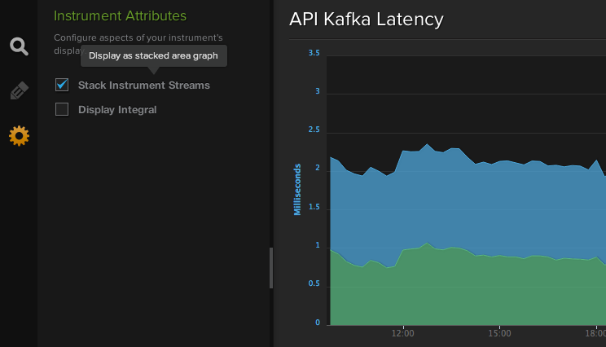Click the 12:00 time axis marker
The image size is (606, 347).
(x=402, y=333)
